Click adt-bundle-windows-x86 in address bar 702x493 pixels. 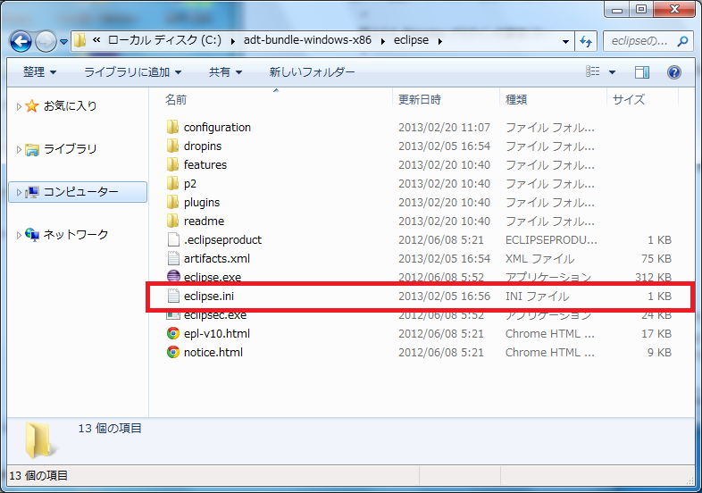307,40
